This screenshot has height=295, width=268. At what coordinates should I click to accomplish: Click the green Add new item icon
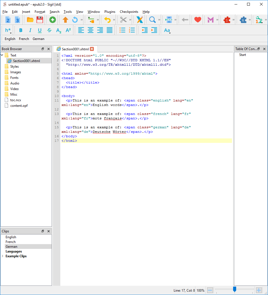click(x=52, y=20)
